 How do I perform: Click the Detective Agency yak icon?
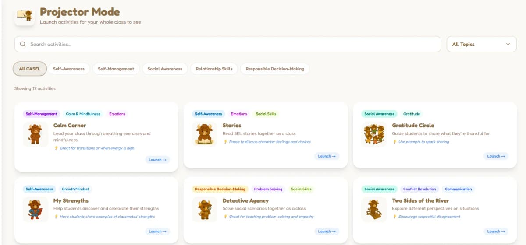point(205,209)
